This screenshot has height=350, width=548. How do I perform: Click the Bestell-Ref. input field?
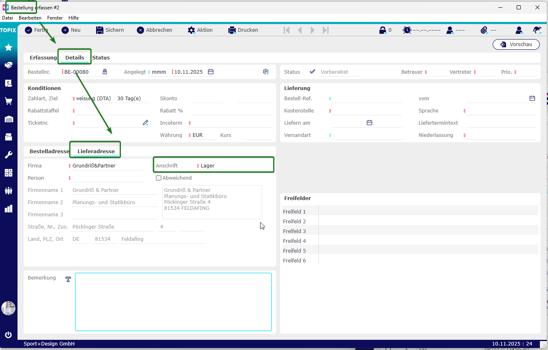tap(366, 98)
